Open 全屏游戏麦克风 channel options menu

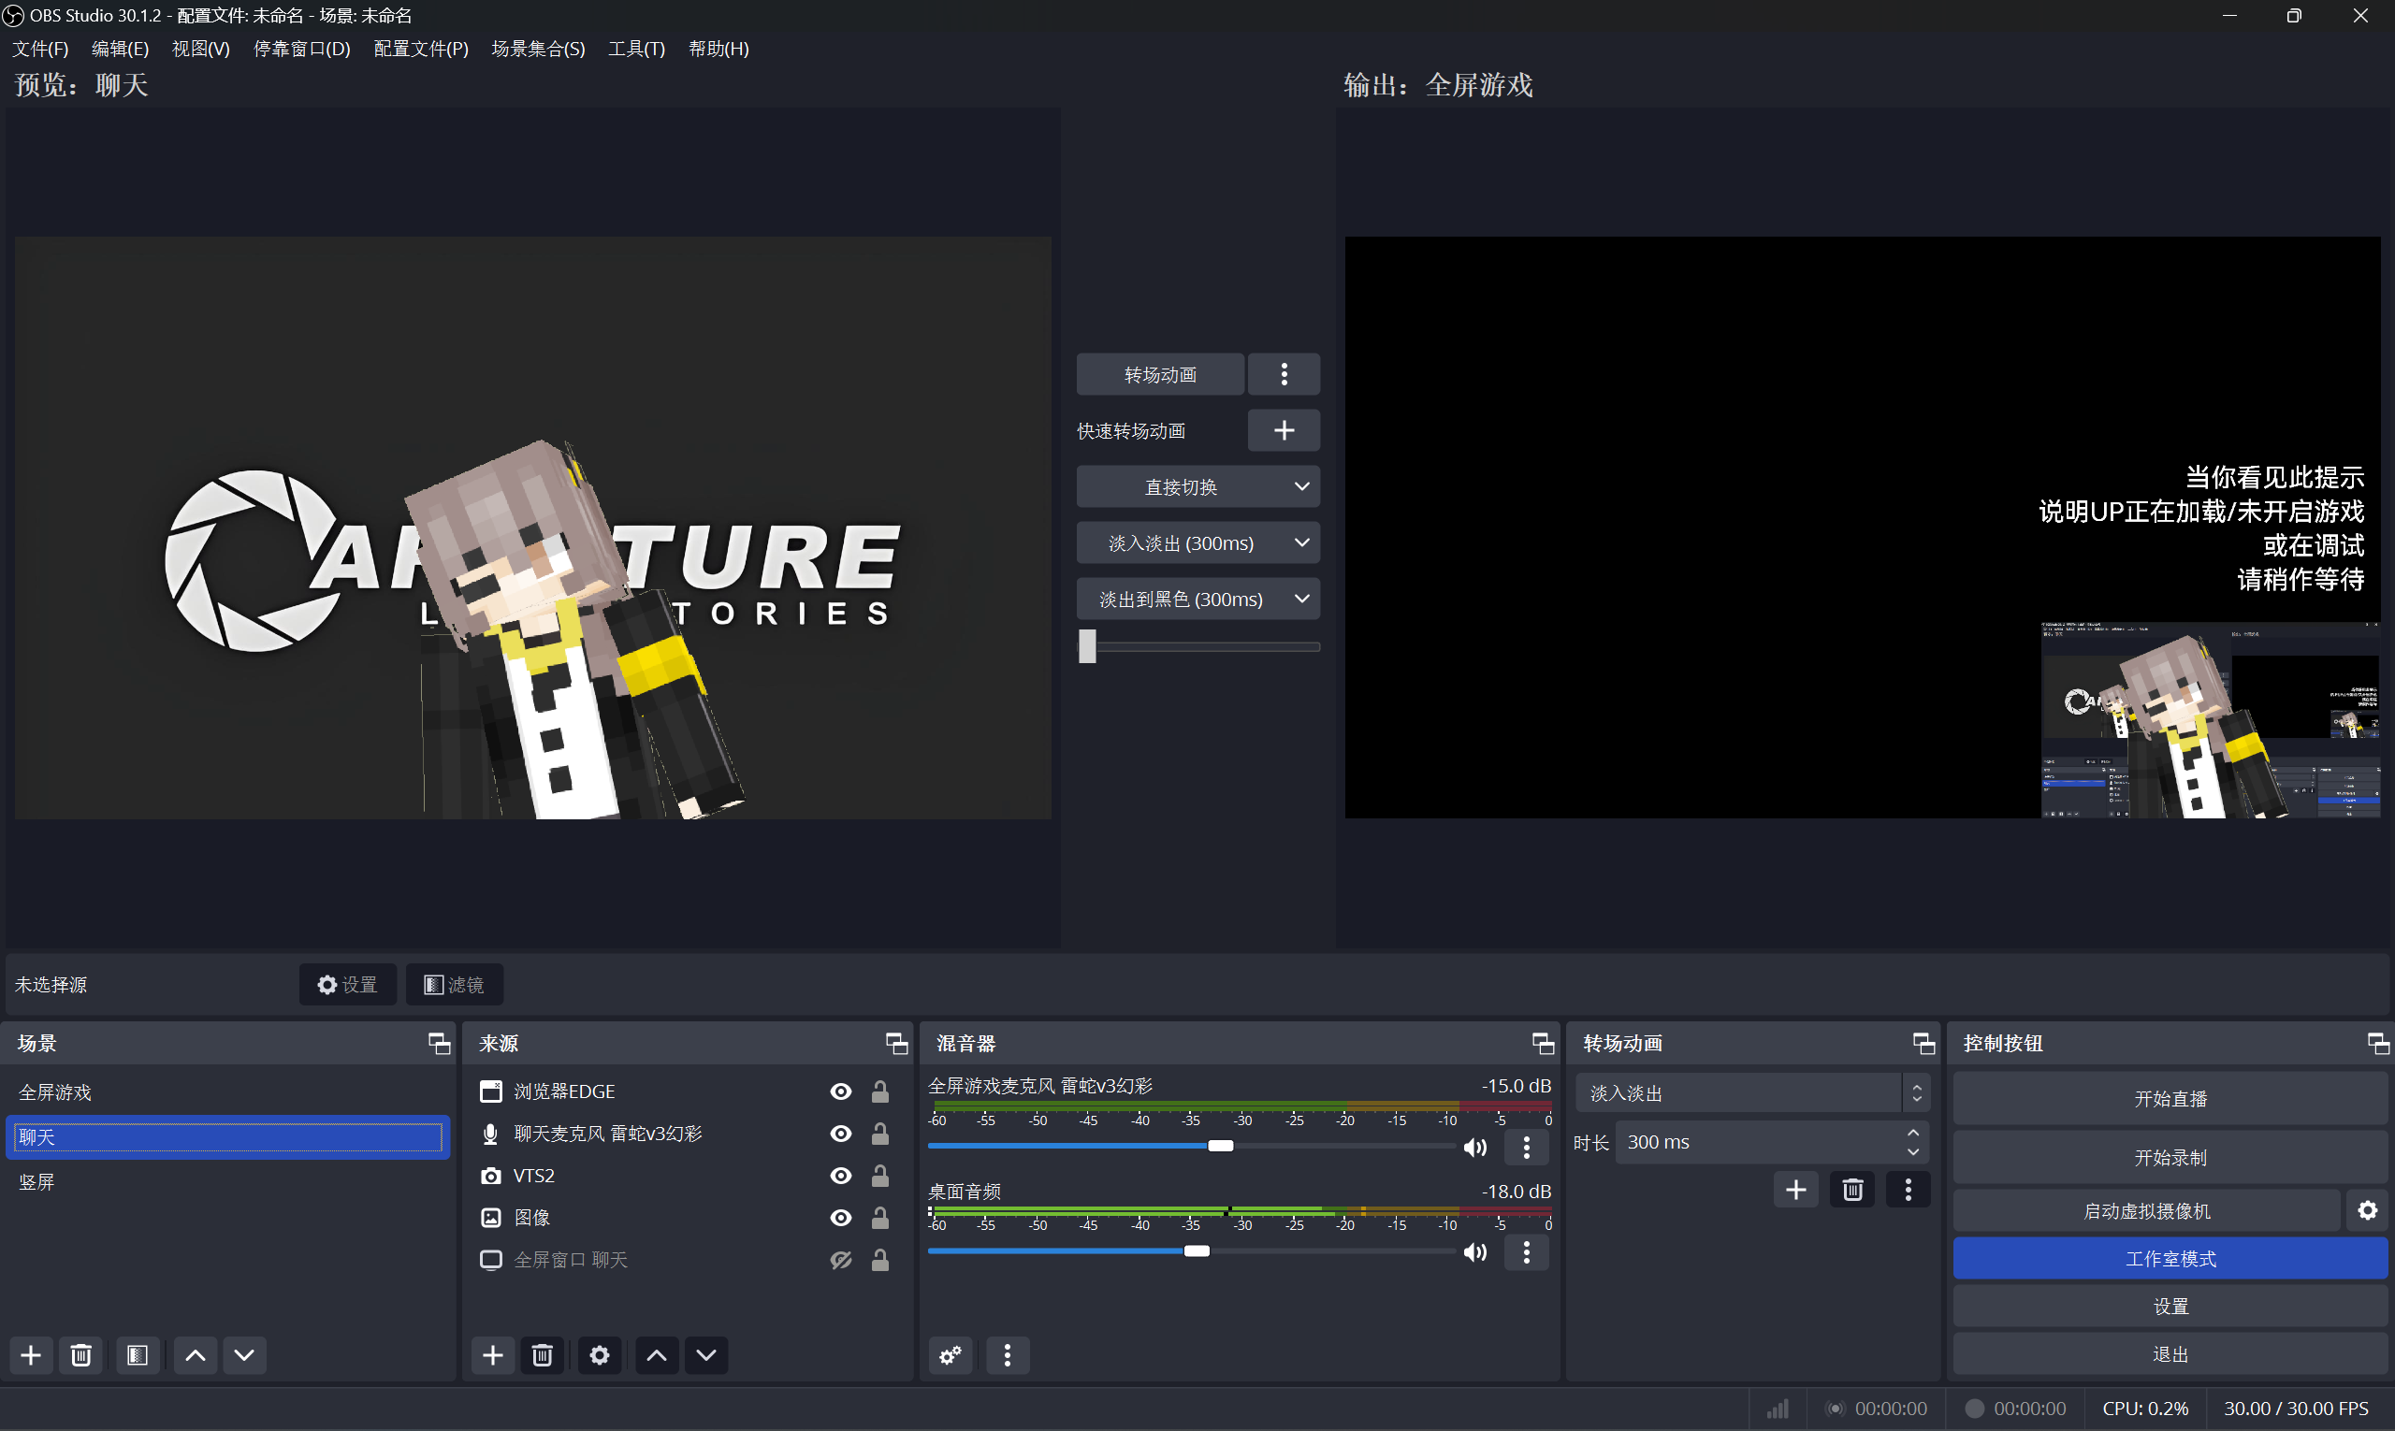(1526, 1147)
